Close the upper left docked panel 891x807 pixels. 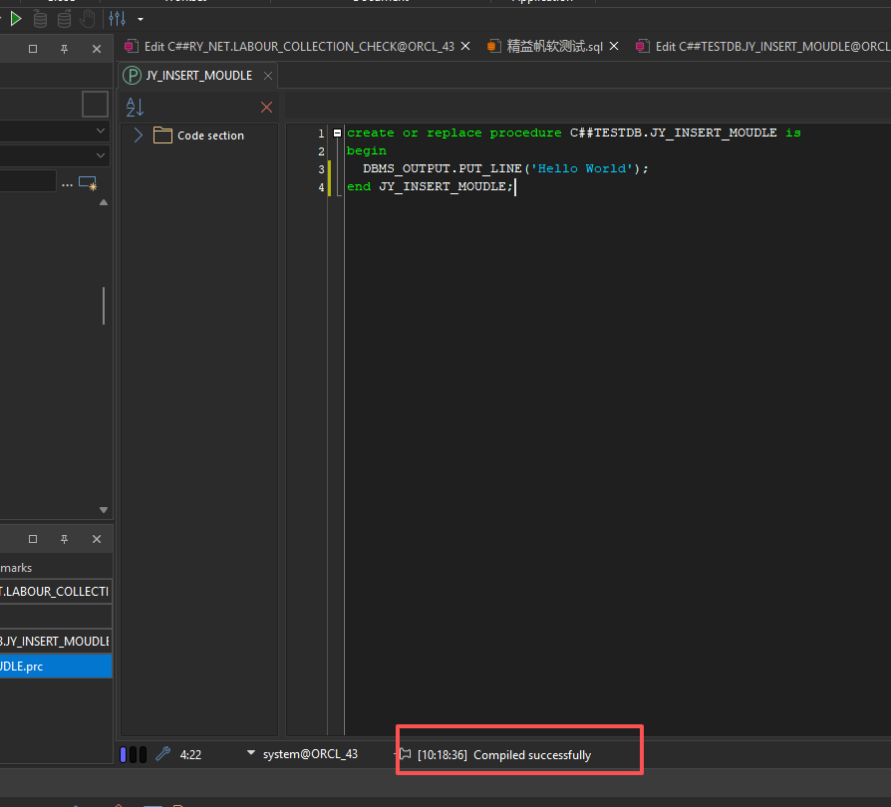click(97, 49)
